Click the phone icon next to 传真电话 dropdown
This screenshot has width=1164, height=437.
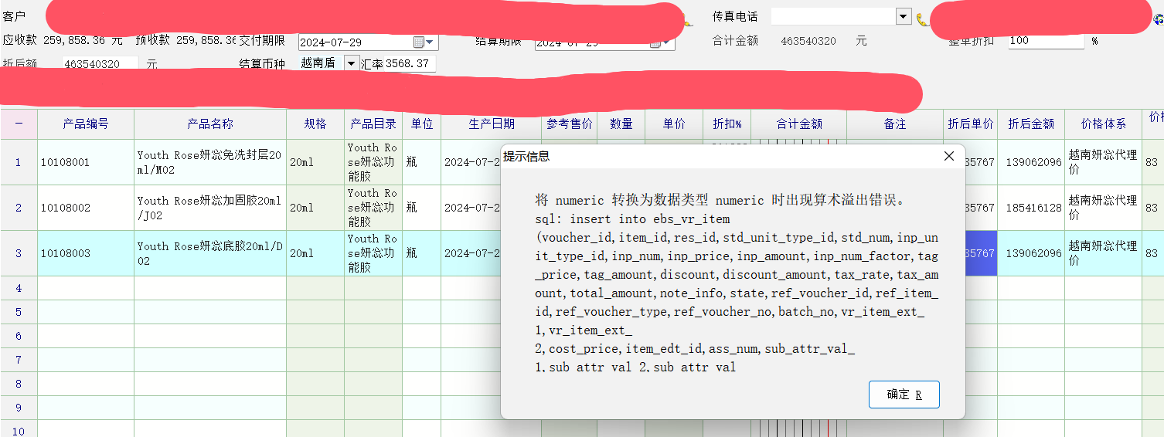(x=921, y=19)
